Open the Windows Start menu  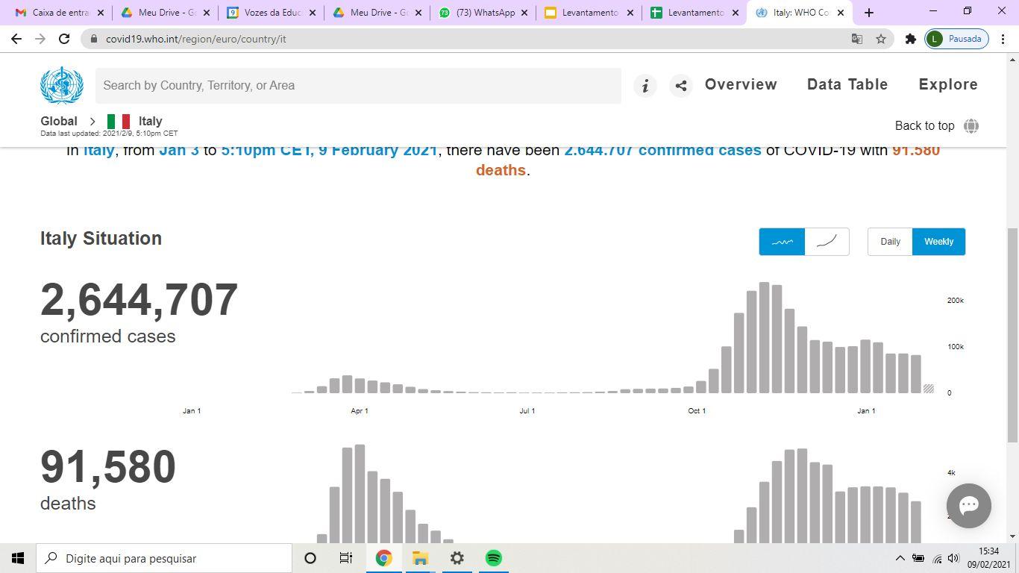(x=18, y=558)
